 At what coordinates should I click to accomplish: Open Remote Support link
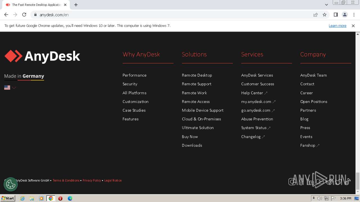tap(197, 84)
